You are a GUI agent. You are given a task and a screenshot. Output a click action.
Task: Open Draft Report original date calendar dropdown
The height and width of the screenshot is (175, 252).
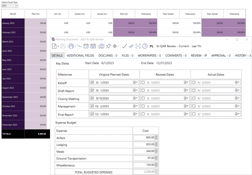pos(135,90)
